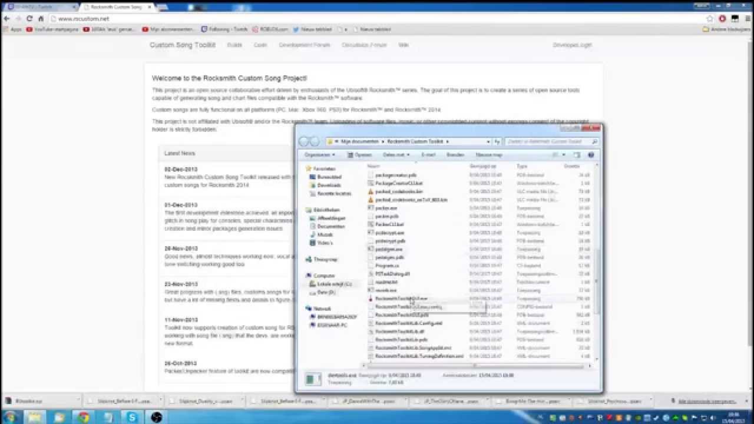The height and width of the screenshot is (424, 754).
Task: Click Explorer's back navigation arrow
Action: 304,141
